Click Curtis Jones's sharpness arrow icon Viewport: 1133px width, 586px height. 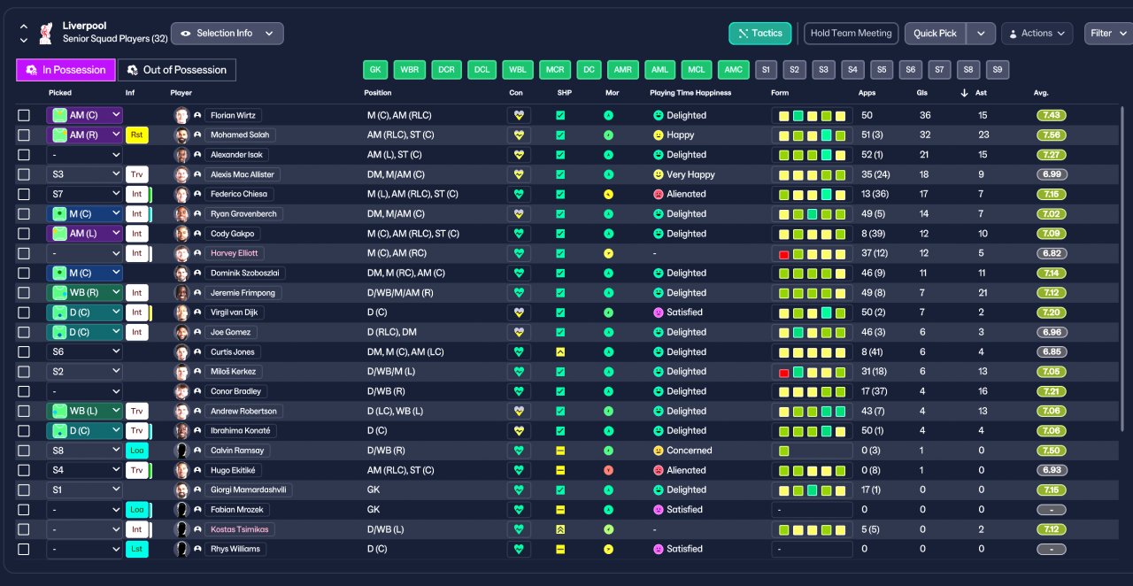[x=560, y=351]
